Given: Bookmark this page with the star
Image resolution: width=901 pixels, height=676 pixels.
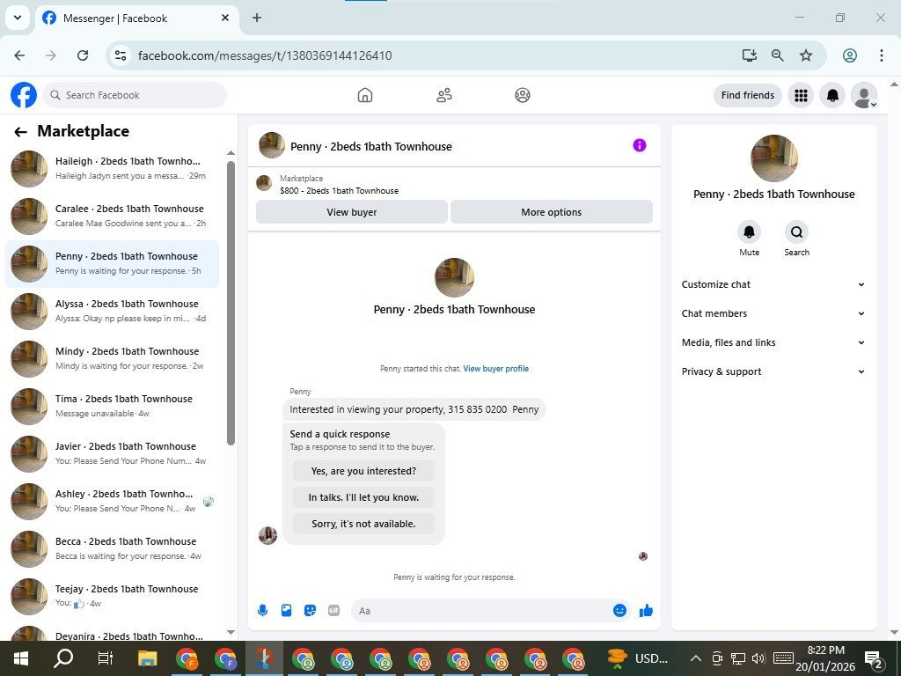Looking at the screenshot, I should pyautogui.click(x=806, y=55).
